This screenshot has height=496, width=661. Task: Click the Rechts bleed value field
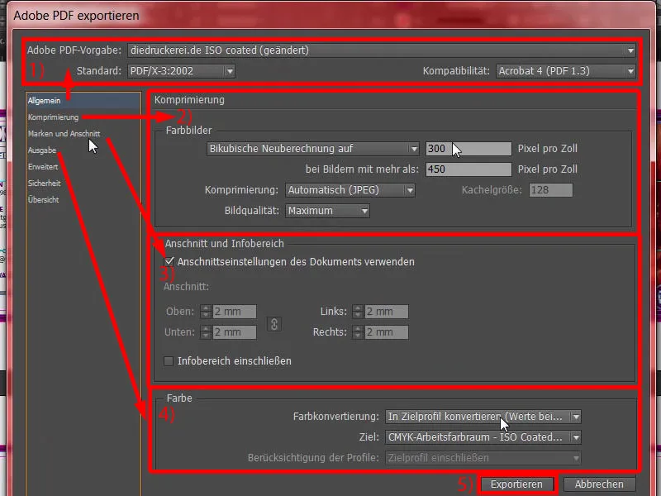click(387, 332)
